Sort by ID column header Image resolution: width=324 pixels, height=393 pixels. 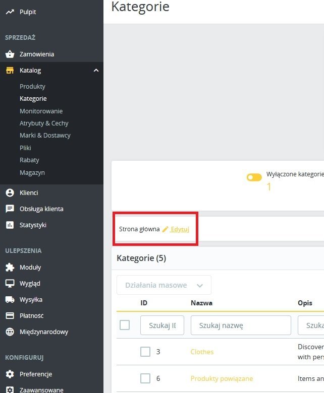[144, 303]
